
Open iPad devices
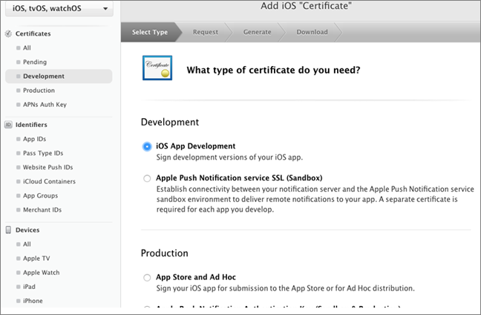point(29,287)
